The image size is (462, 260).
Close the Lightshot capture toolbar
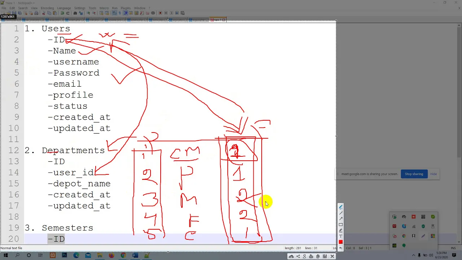332,256
